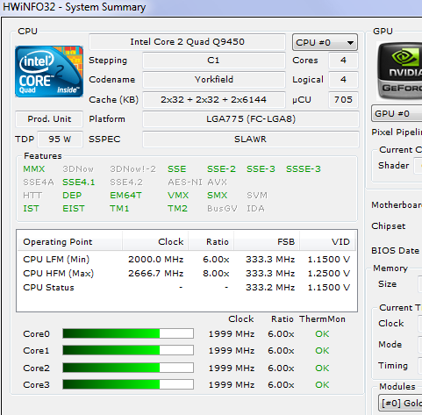
Task: Open the GPU #0 selector dropdown
Action: (397, 113)
